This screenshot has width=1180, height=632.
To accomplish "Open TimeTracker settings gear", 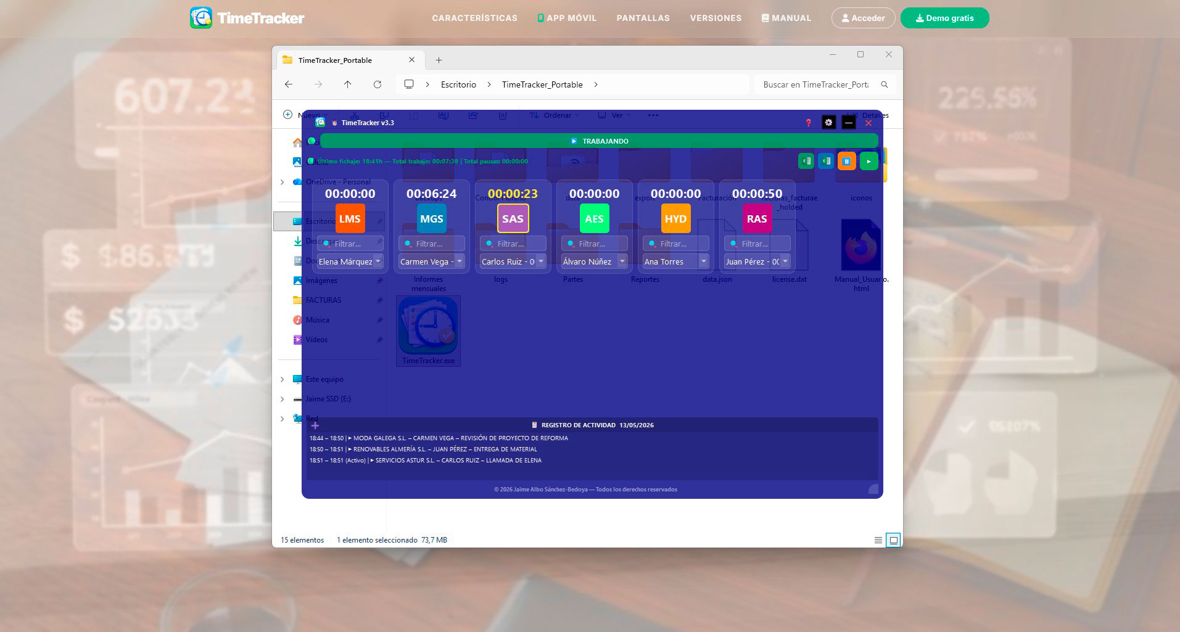I will coord(828,123).
